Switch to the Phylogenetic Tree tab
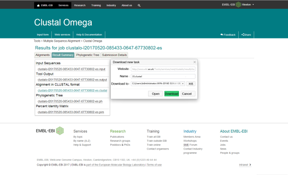This screenshot has width=288, height=175. (88, 55)
